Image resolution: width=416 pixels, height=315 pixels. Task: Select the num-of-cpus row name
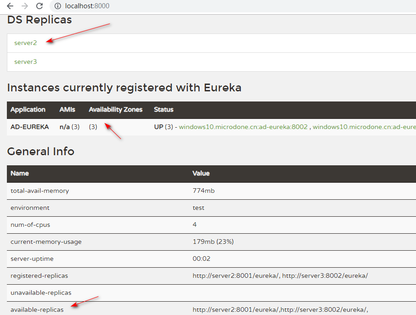30,225
